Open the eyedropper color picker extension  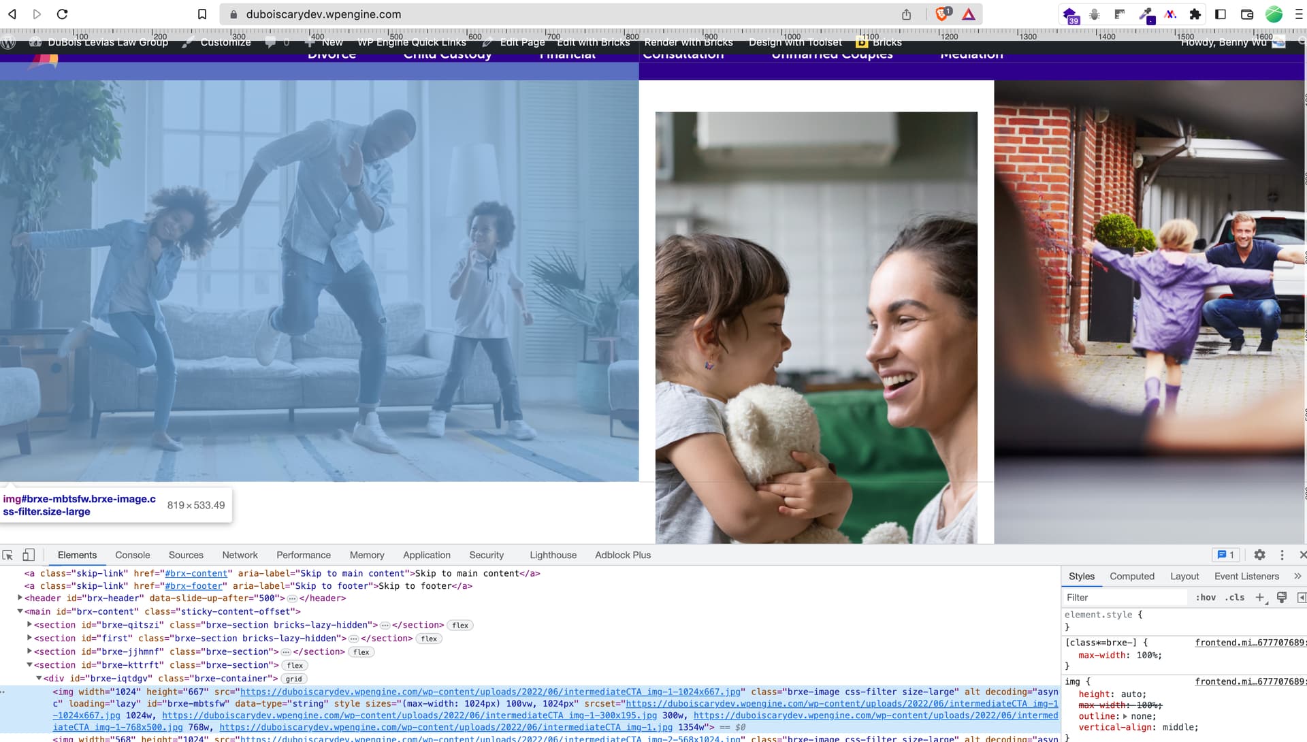pos(1146,14)
